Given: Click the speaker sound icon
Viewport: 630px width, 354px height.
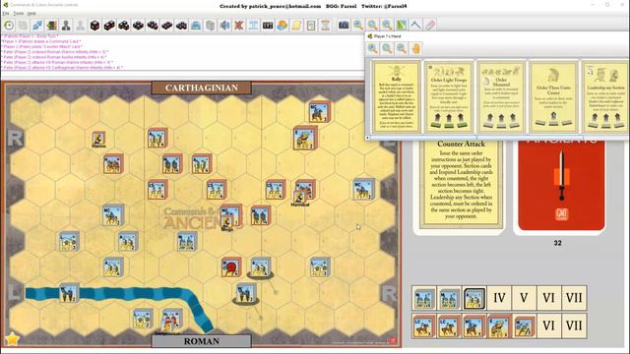Looking at the screenshot, I should click(x=224, y=26).
